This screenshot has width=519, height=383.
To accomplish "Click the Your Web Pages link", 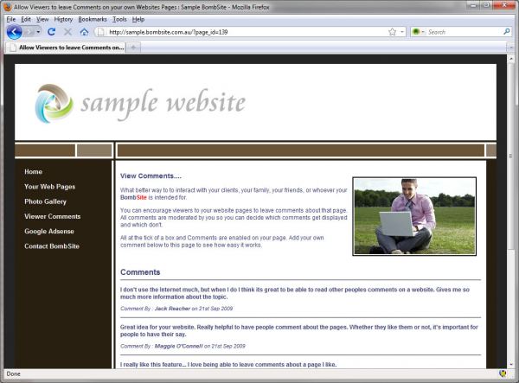I will 49,187.
